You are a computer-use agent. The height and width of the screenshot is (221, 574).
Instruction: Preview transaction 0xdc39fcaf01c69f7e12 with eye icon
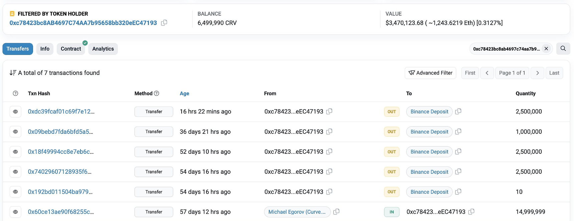[x=15, y=112]
